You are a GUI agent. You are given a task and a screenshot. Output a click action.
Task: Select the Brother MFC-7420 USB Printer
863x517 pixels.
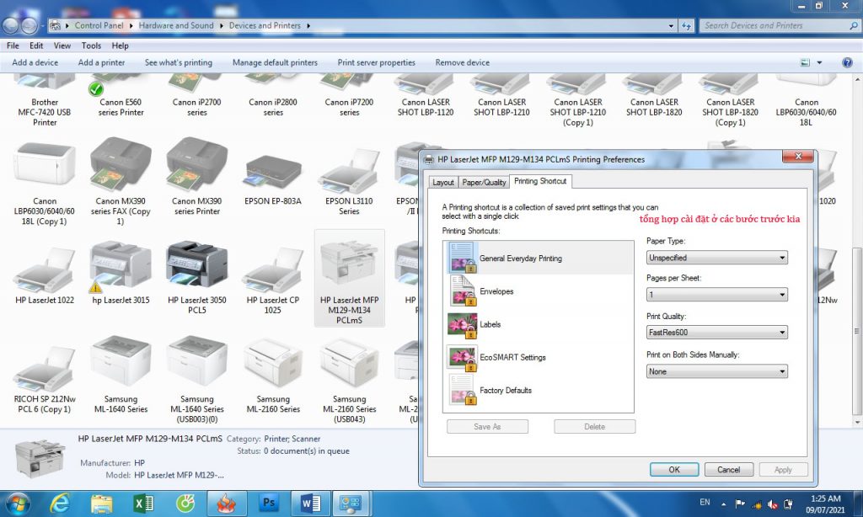coord(45,101)
